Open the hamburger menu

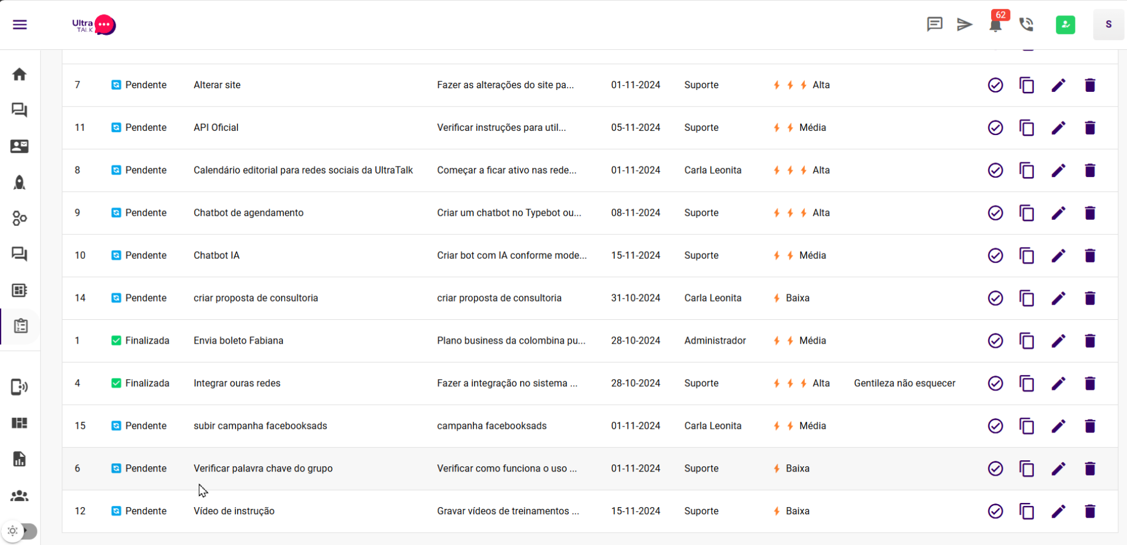tap(20, 24)
